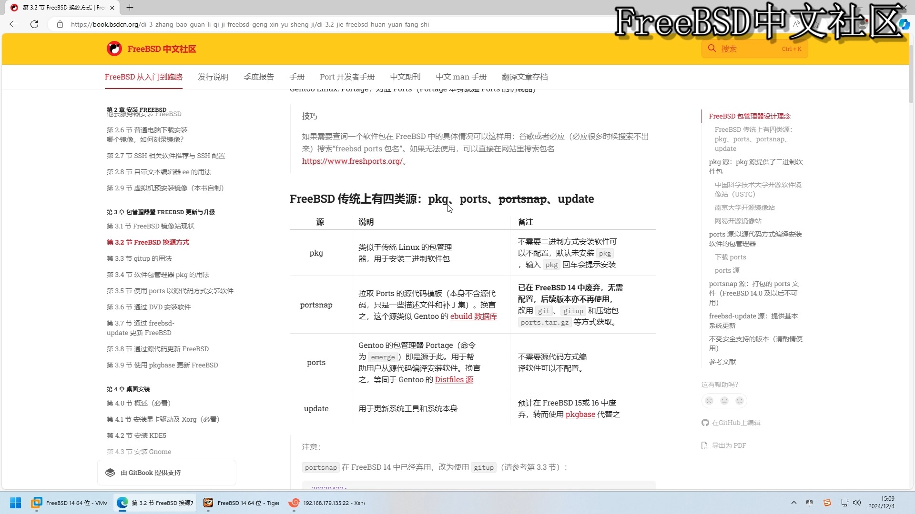Rate page with happy face icon
915x514 pixels.
click(x=740, y=401)
